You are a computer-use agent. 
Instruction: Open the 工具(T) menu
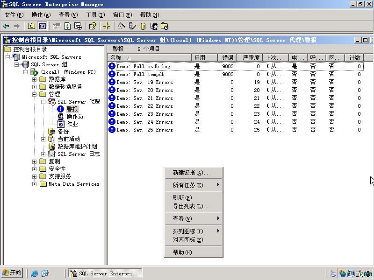coord(95,15)
